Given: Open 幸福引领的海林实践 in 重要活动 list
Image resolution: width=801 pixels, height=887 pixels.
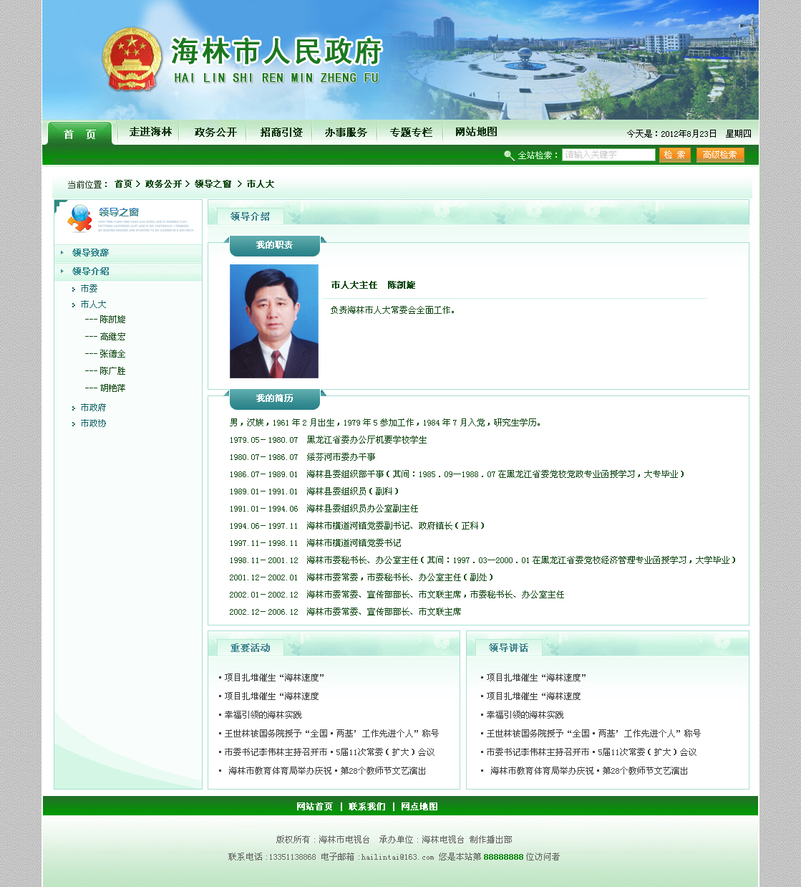Looking at the screenshot, I should click(263, 715).
